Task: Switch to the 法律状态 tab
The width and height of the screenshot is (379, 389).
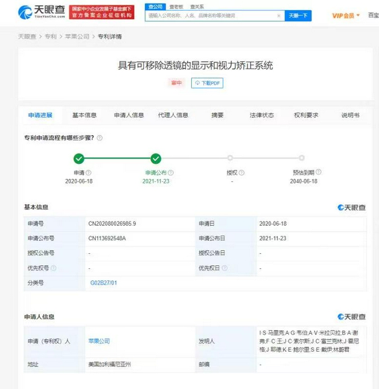Action: click(262, 115)
